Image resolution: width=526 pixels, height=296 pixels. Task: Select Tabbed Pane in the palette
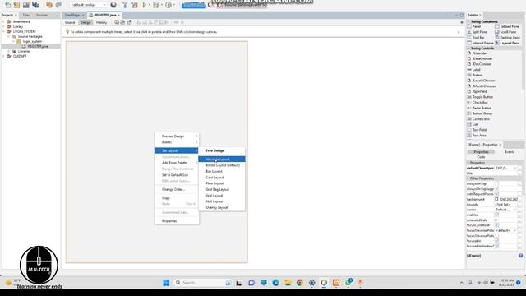[x=507, y=26]
